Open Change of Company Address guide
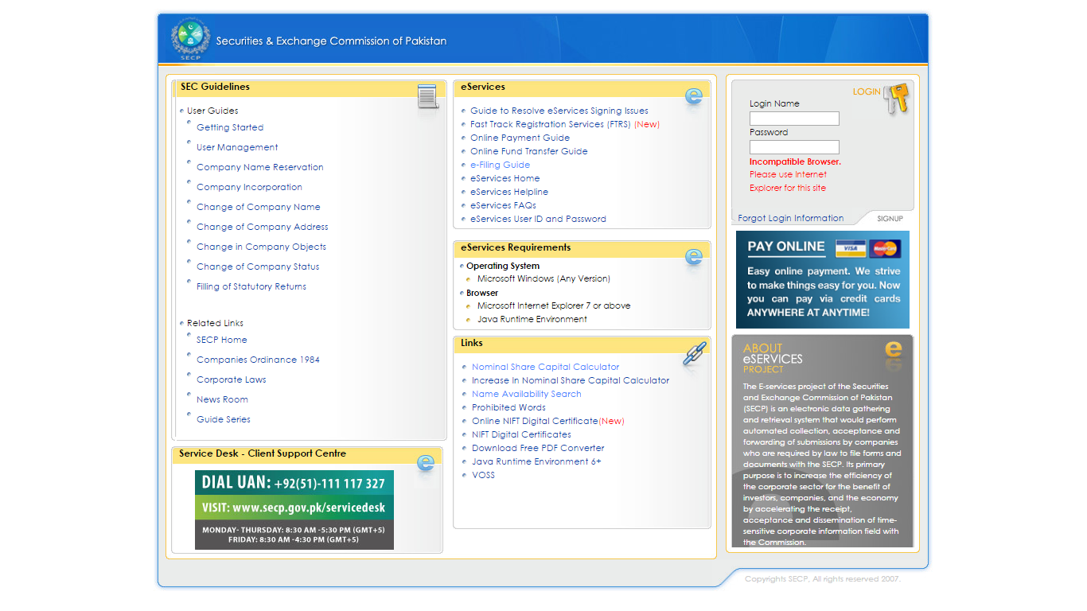 [263, 227]
